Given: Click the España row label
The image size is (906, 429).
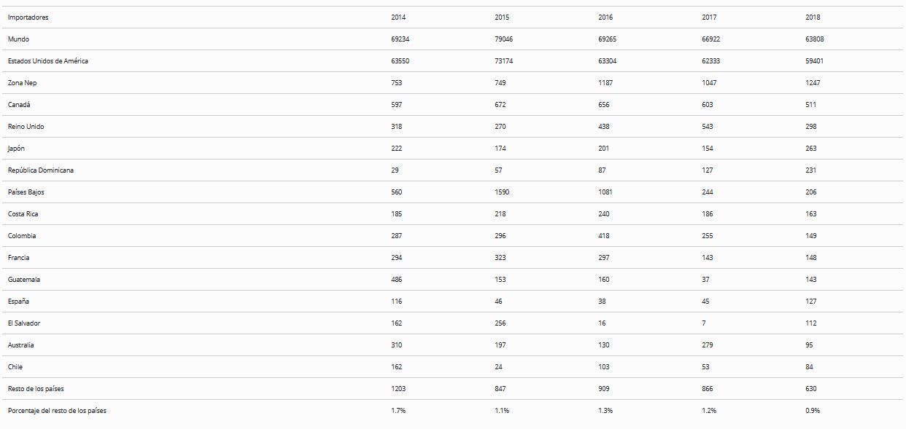Looking at the screenshot, I should 19,302.
